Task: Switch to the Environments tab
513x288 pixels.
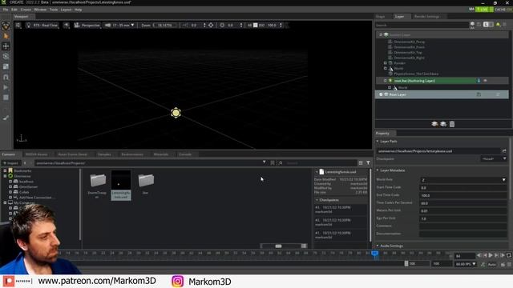Action: [132, 154]
